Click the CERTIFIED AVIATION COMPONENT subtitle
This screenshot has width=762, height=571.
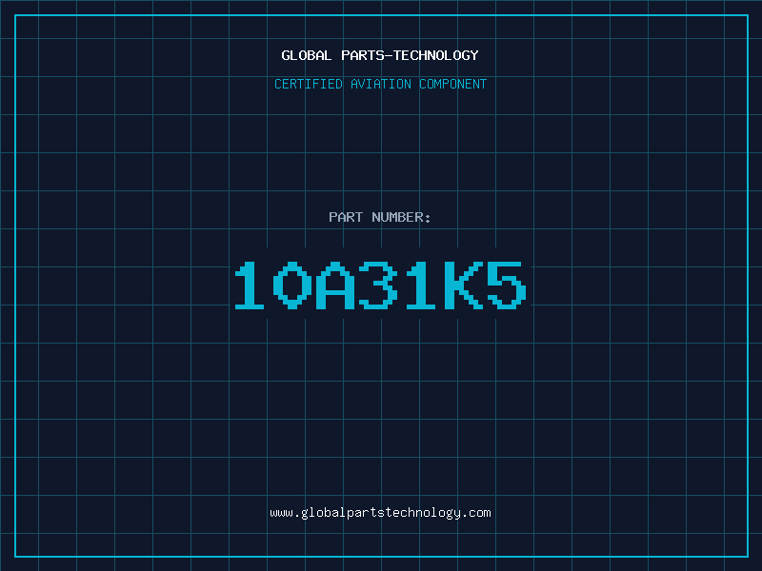click(x=380, y=84)
